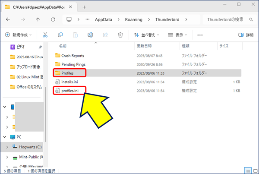The height and width of the screenshot is (174, 259).
Task: Sort by the 更新日時 column header
Action: [144, 46]
